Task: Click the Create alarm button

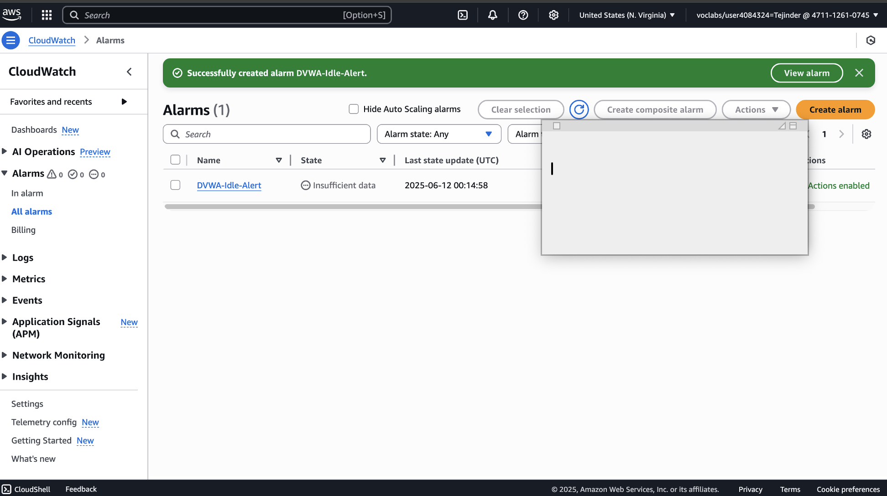Action: coord(835,109)
